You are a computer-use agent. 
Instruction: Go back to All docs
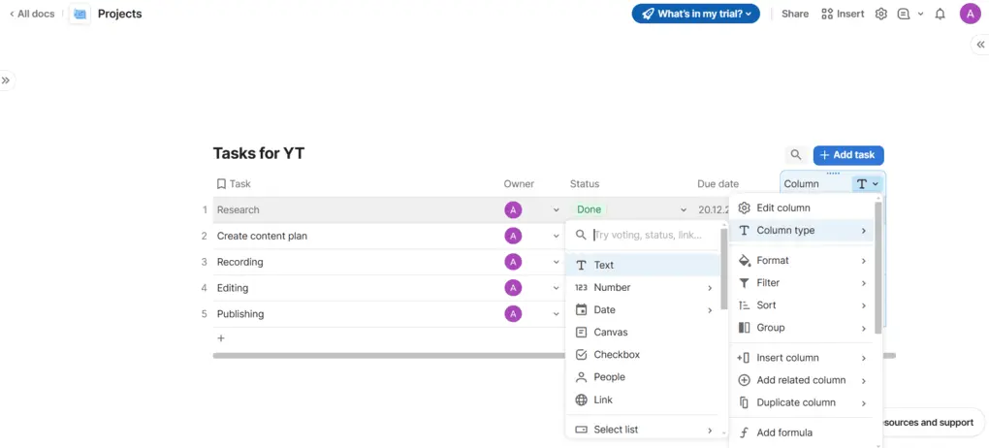(x=32, y=14)
